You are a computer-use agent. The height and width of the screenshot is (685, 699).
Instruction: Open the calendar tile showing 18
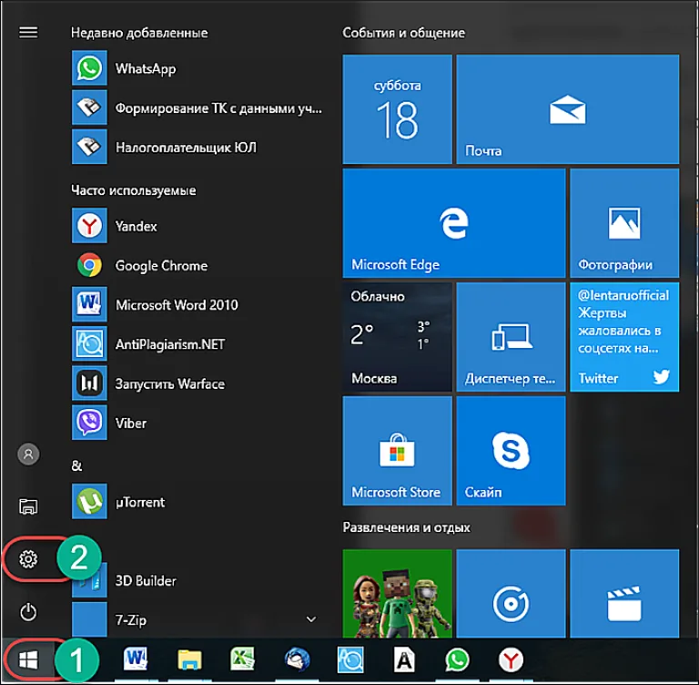(397, 109)
